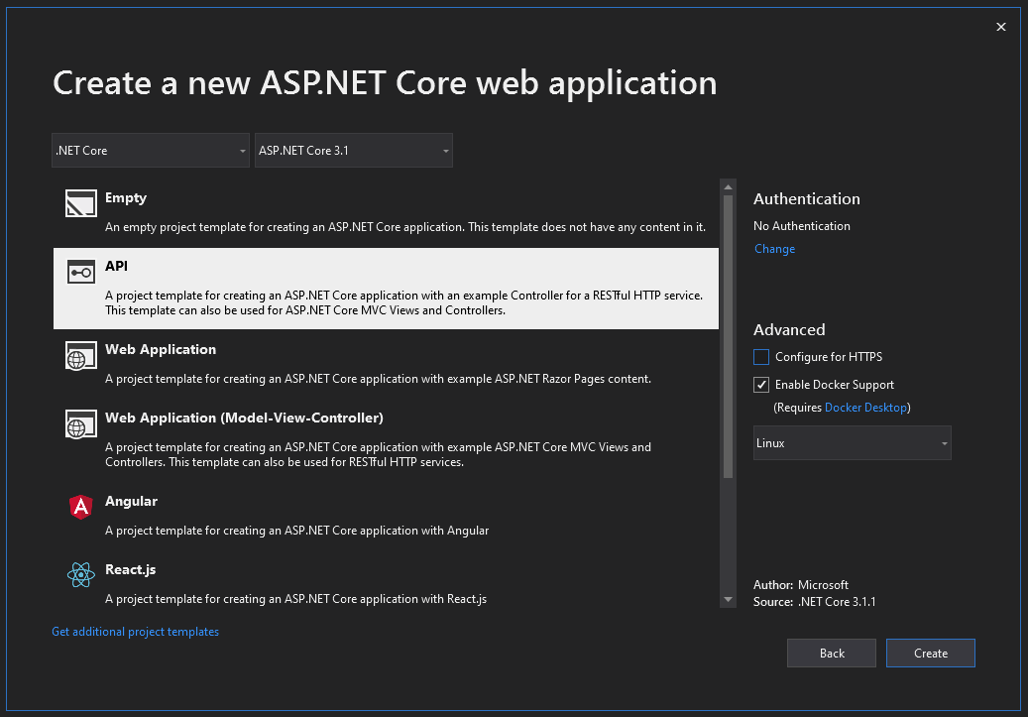Uncheck the Enable Docker Support checkbox
This screenshot has height=717, width=1028.
(x=761, y=385)
